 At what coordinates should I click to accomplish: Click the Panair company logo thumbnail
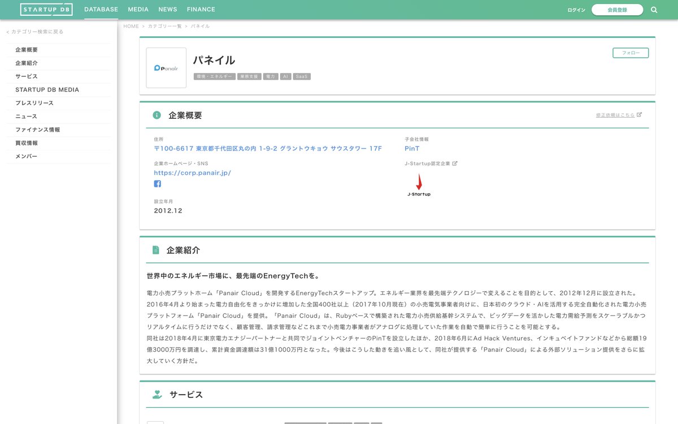point(166,68)
